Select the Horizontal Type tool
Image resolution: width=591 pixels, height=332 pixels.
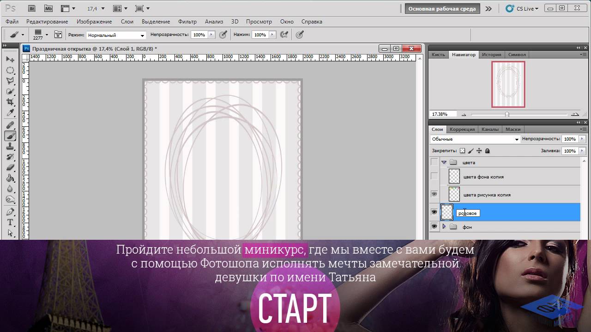pos(10,222)
